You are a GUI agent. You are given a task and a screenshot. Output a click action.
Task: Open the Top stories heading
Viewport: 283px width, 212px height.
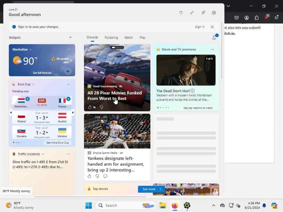pyautogui.click(x=100, y=189)
